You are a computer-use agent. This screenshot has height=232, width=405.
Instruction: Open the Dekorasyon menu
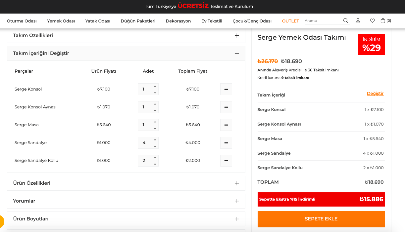tap(178, 21)
